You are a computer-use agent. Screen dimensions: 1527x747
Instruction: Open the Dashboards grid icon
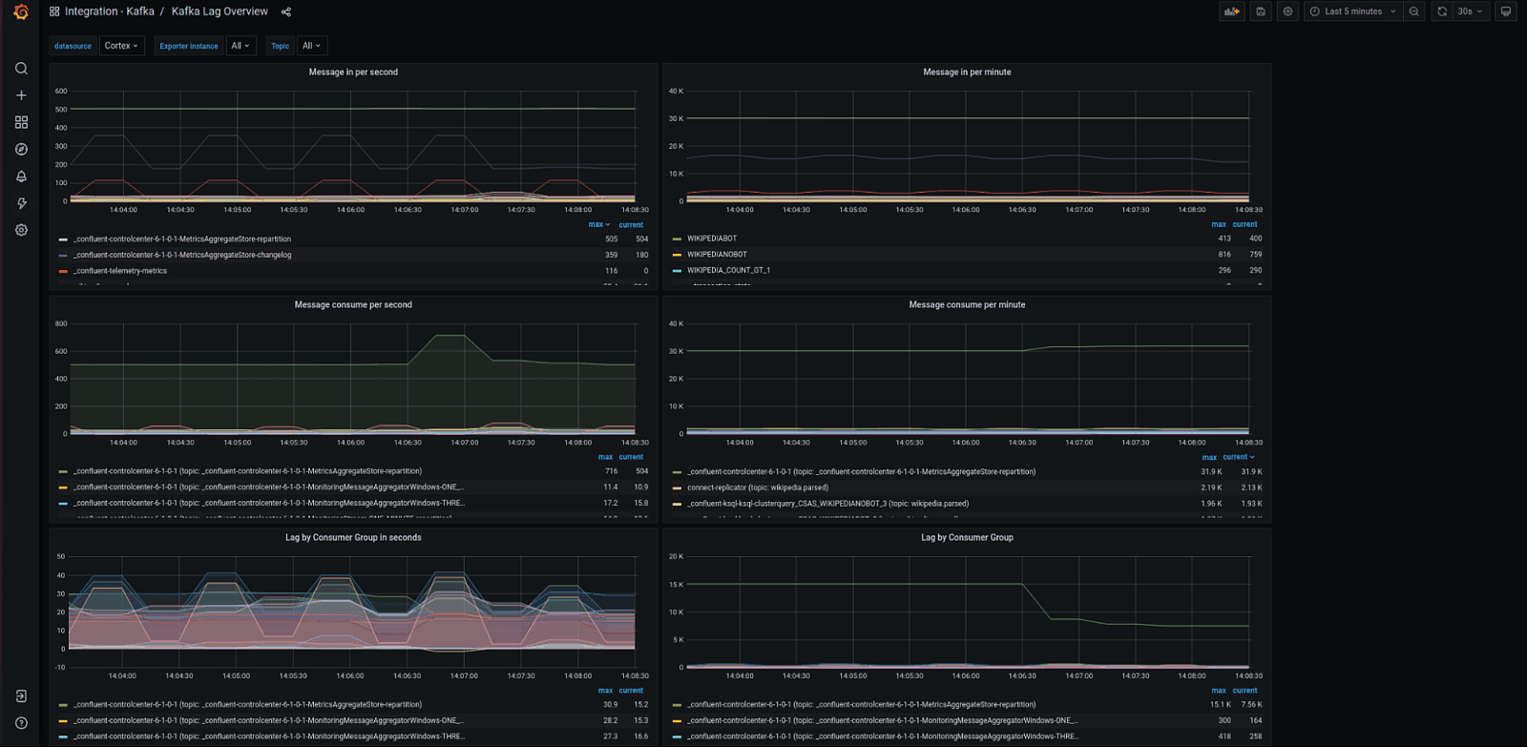[x=21, y=122]
